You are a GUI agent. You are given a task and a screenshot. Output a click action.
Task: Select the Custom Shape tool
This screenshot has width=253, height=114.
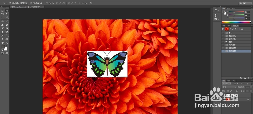pyautogui.click(x=7, y=39)
